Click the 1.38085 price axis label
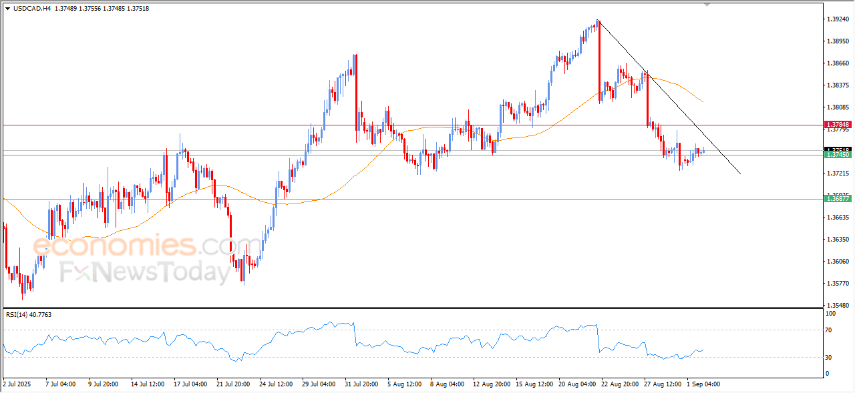 (838, 107)
